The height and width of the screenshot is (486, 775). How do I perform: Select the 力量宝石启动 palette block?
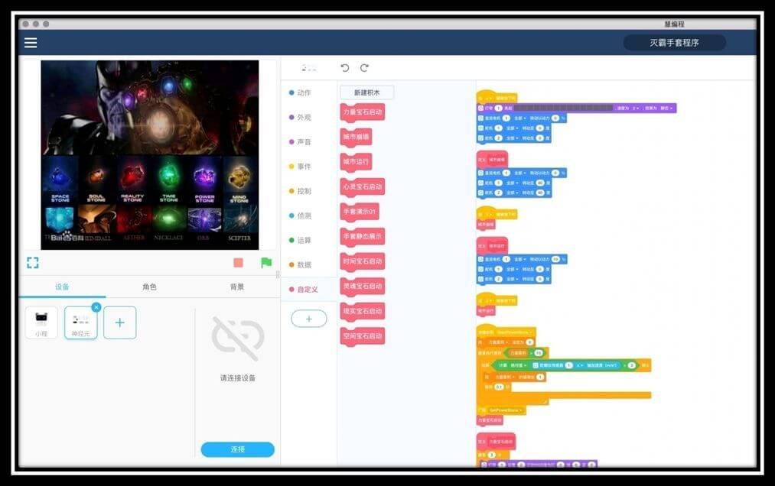[x=363, y=112]
